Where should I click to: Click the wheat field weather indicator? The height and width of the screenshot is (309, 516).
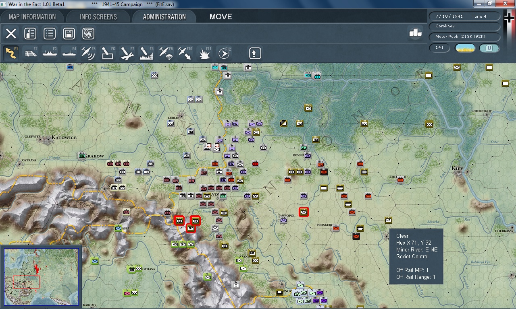(465, 48)
